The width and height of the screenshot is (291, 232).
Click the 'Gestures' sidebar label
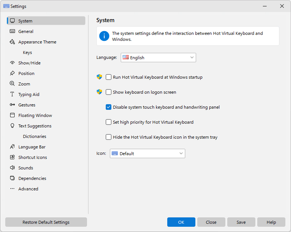coord(27,105)
